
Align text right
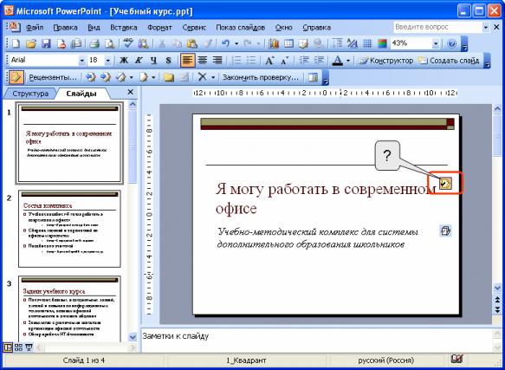pos(217,61)
